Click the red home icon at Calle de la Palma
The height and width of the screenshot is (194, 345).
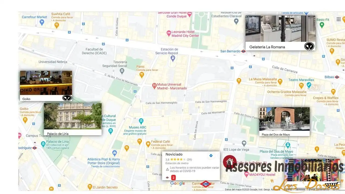click(230, 162)
